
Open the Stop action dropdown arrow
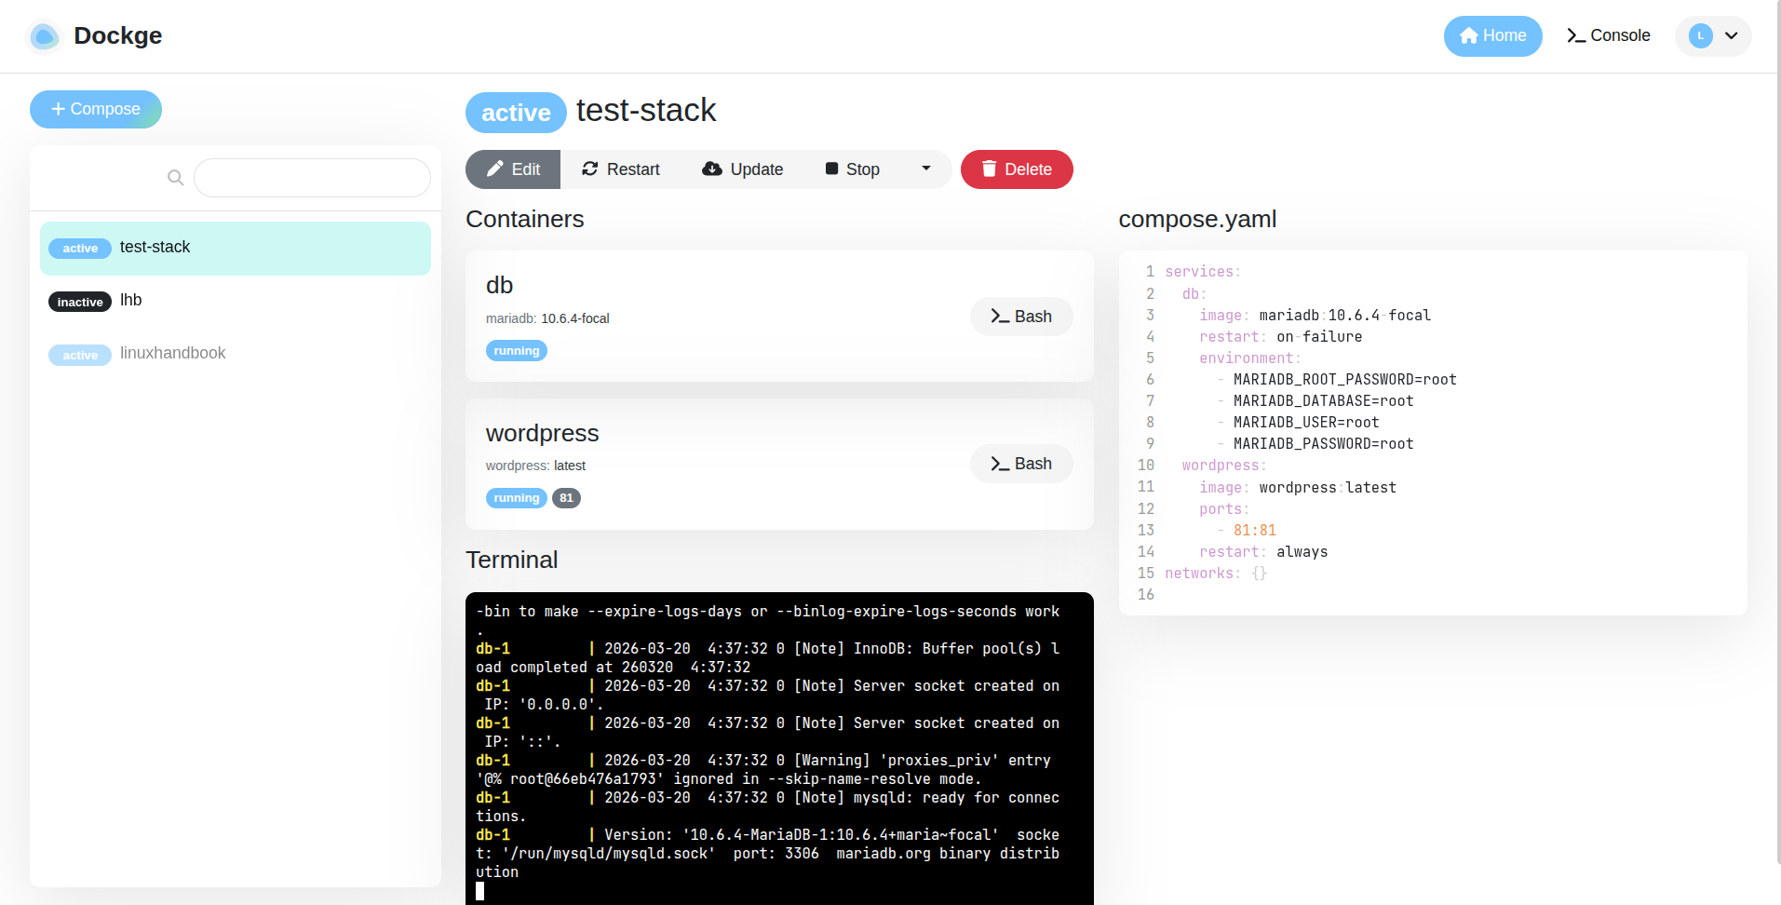(925, 169)
